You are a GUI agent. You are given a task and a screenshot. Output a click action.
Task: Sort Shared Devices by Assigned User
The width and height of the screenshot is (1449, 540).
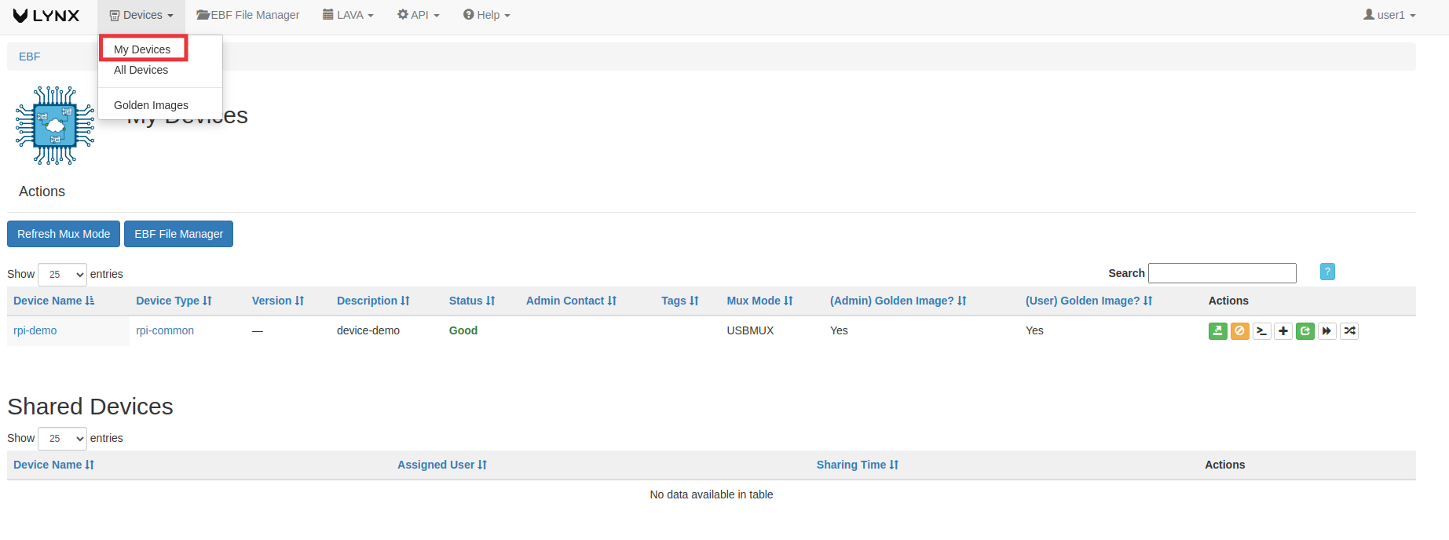(442, 465)
